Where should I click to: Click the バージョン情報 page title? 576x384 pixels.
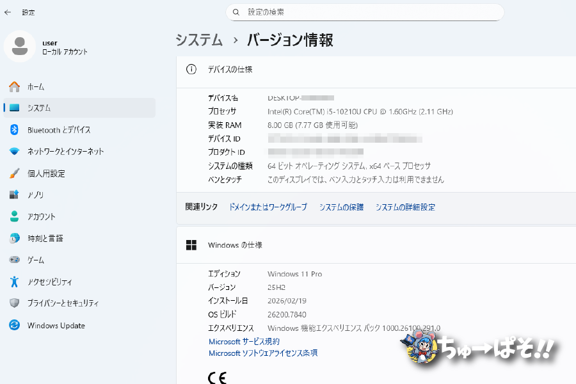pyautogui.click(x=290, y=40)
